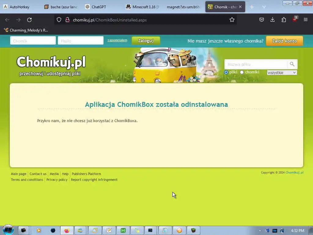Switch to the bache (azur lane) tab
This screenshot has width=313, height=235.
coord(61,7)
